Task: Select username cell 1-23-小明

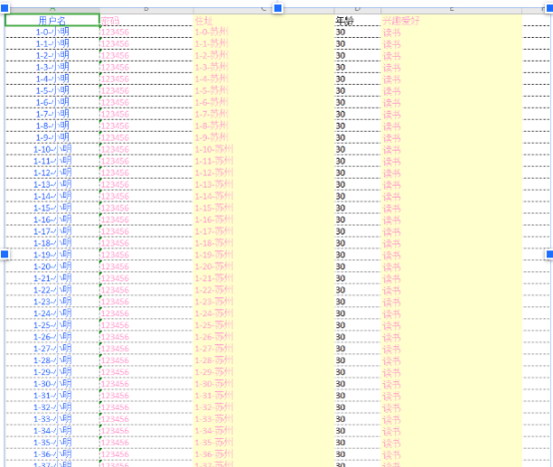Action: pos(52,301)
